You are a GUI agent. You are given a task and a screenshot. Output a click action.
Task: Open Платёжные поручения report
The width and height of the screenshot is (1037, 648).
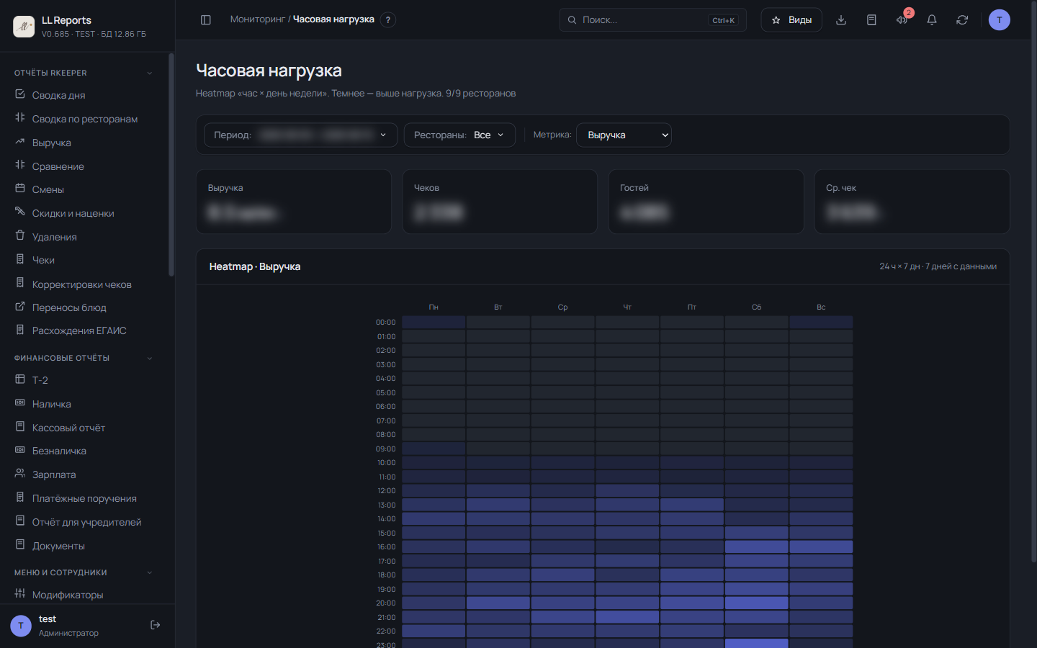[x=84, y=498]
